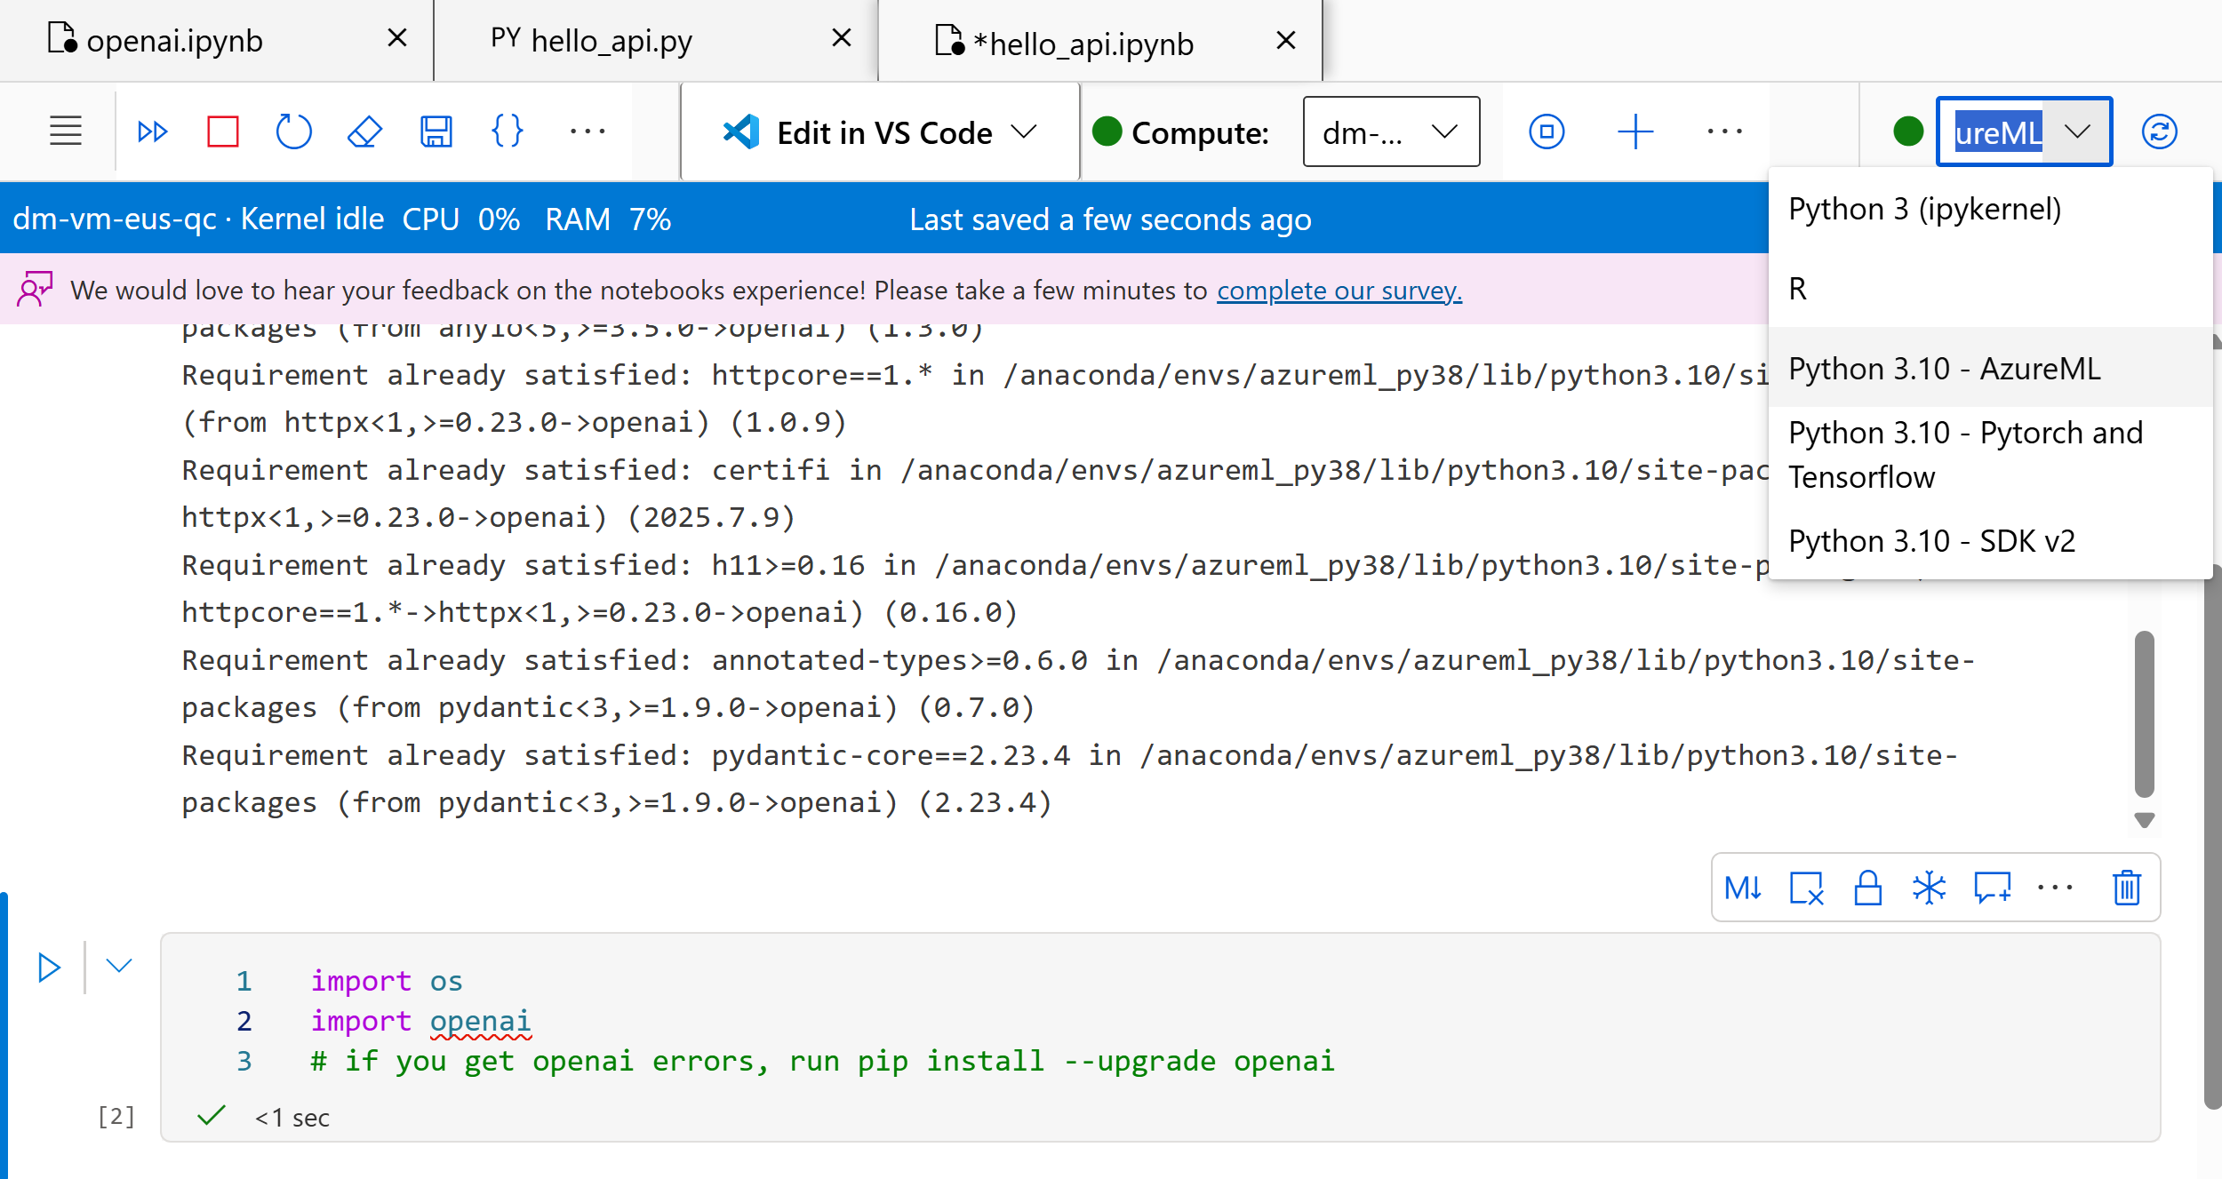
Task: Click the output area scrollbar thumb
Action: [x=2144, y=713]
